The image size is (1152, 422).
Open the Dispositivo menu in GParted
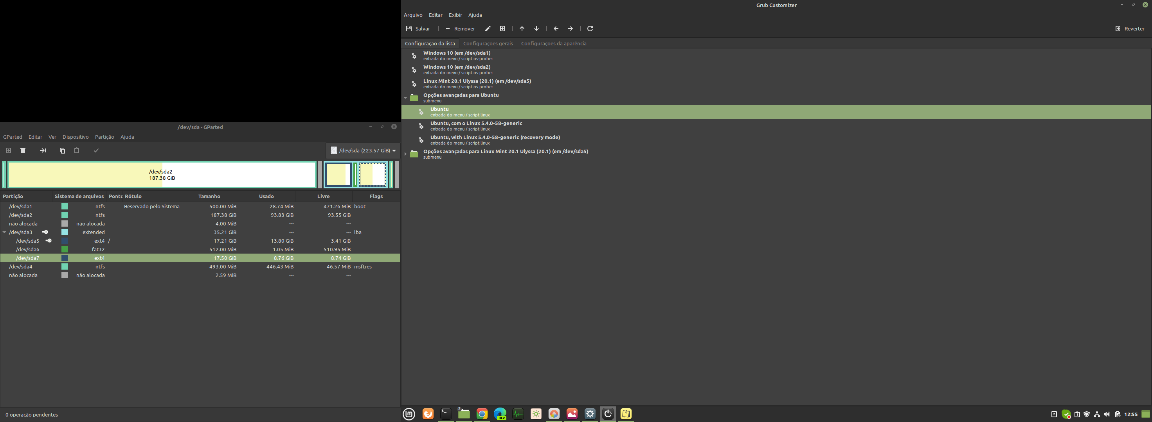click(x=76, y=137)
